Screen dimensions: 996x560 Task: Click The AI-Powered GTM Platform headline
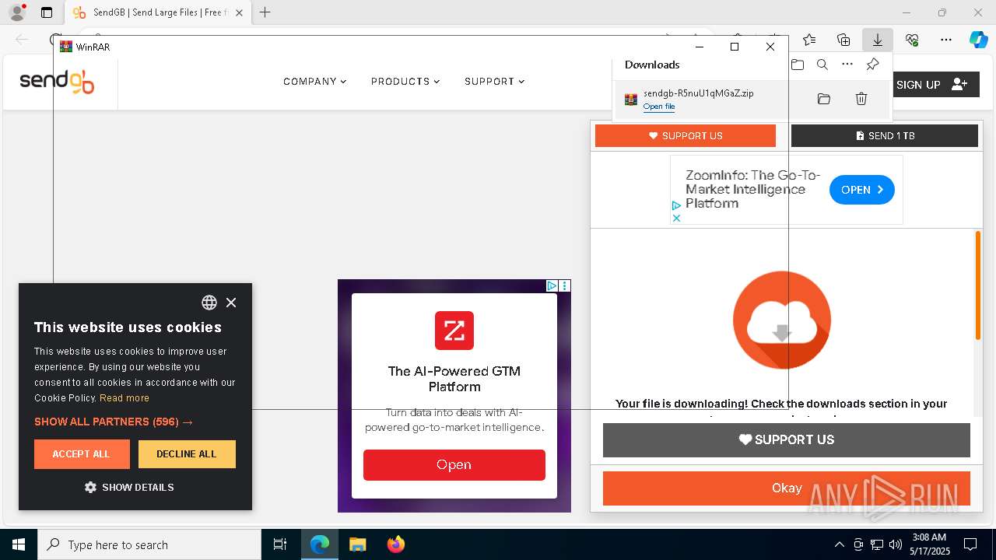pyautogui.click(x=454, y=379)
